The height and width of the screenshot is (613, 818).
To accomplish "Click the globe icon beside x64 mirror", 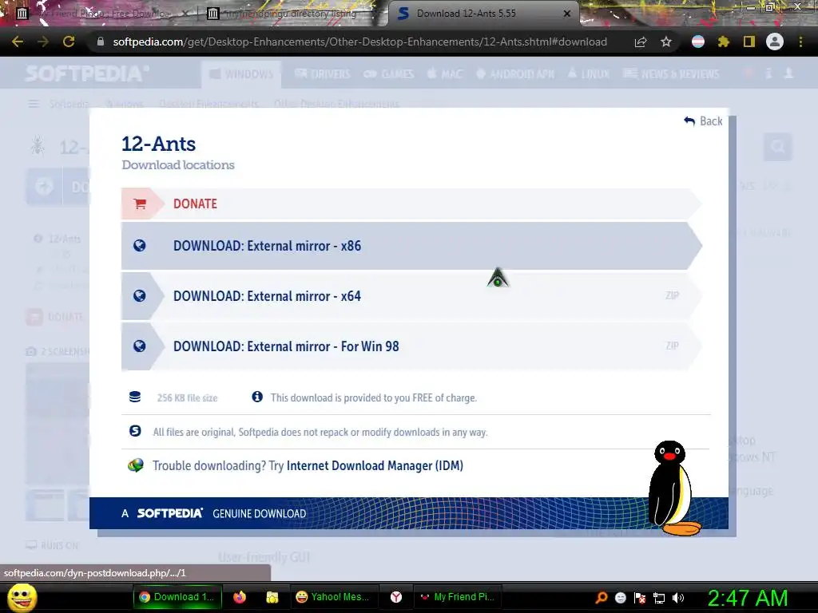I will (x=139, y=296).
